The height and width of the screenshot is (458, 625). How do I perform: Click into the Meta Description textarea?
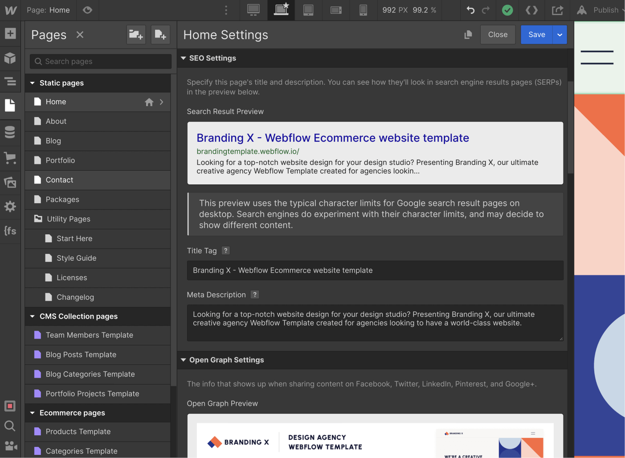375,323
